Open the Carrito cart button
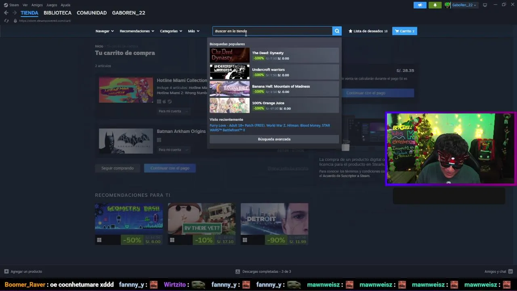This screenshot has height=291, width=517. pyautogui.click(x=405, y=31)
